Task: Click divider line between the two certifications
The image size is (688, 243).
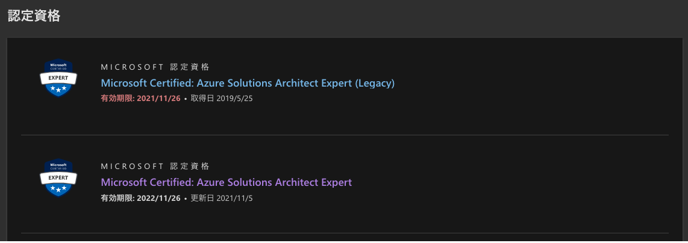Action: coord(345,135)
